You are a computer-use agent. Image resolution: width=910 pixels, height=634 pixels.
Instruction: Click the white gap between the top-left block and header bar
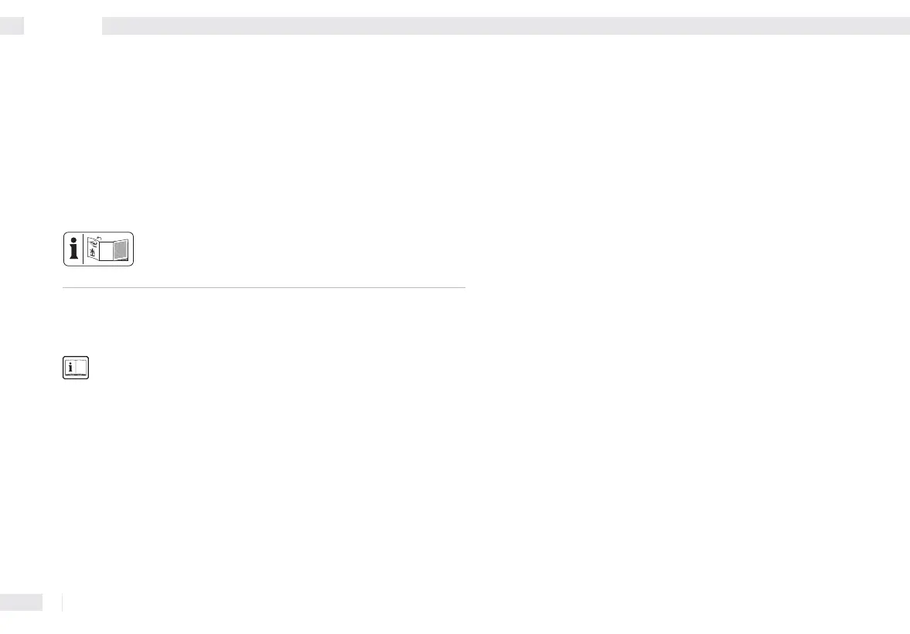(63, 26)
